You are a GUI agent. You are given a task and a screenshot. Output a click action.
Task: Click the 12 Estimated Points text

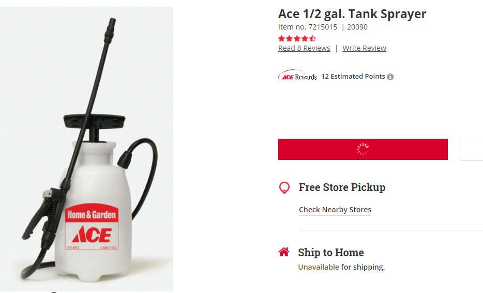coord(353,77)
